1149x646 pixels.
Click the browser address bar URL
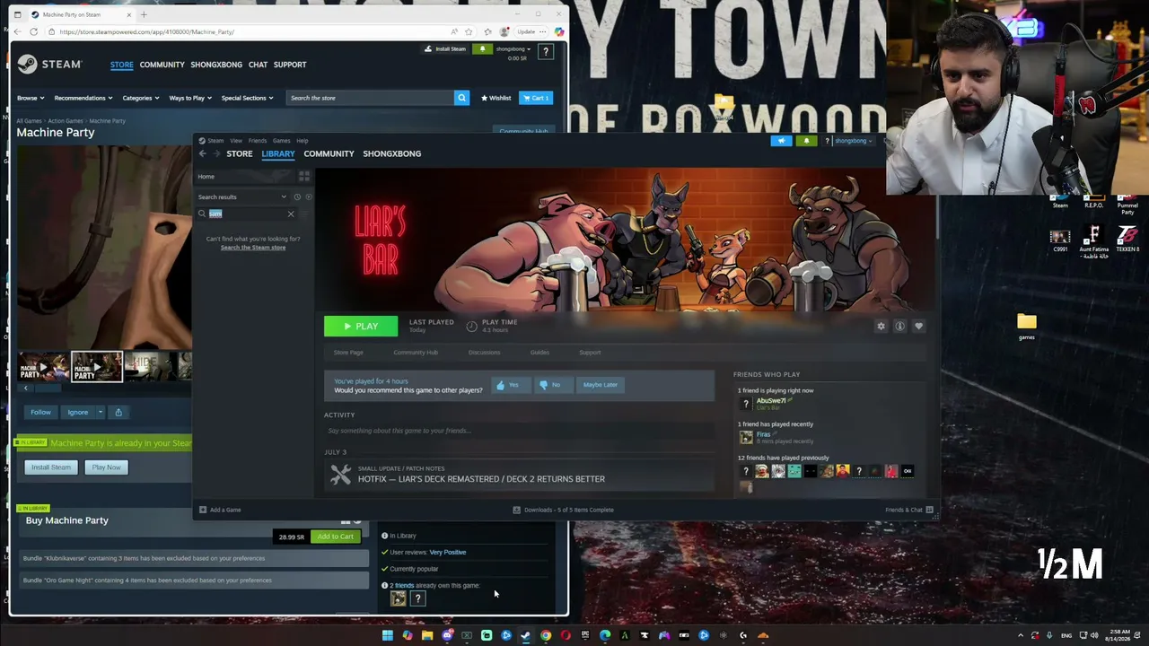pyautogui.click(x=147, y=31)
